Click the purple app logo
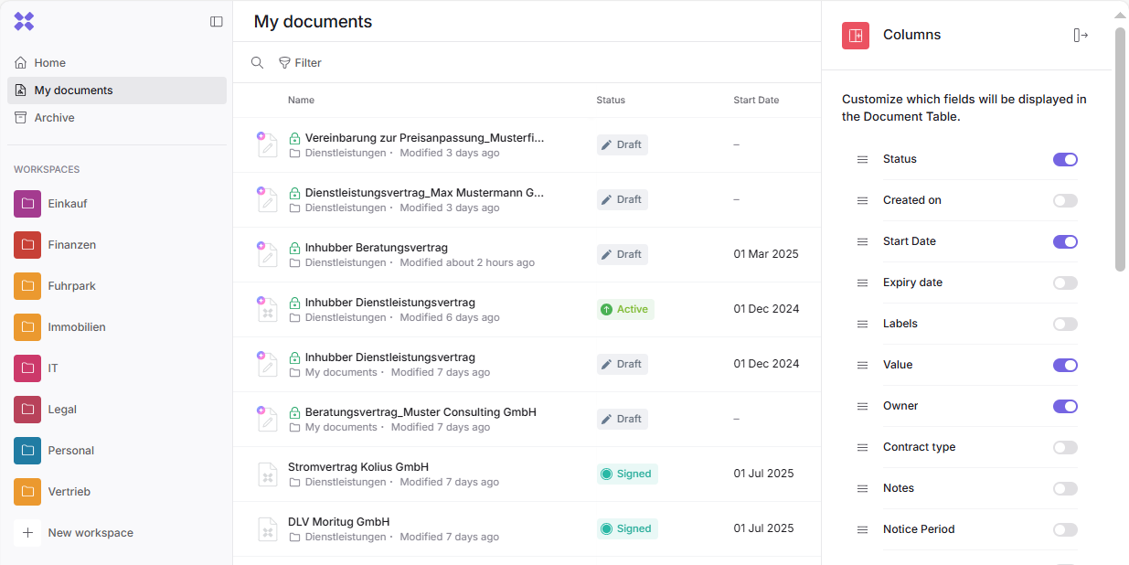The height and width of the screenshot is (565, 1129). point(24,22)
